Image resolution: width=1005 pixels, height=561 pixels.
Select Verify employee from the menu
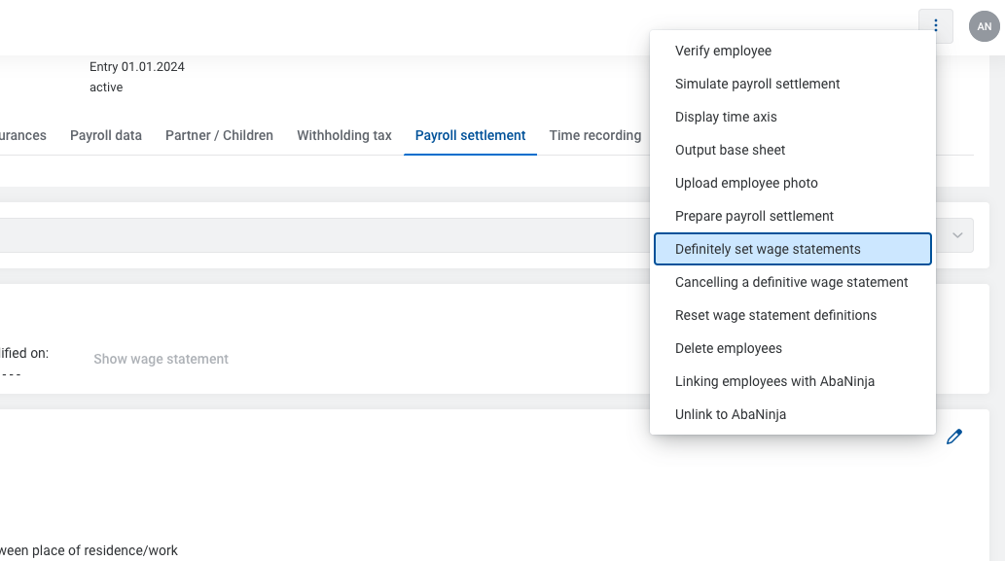coord(723,51)
